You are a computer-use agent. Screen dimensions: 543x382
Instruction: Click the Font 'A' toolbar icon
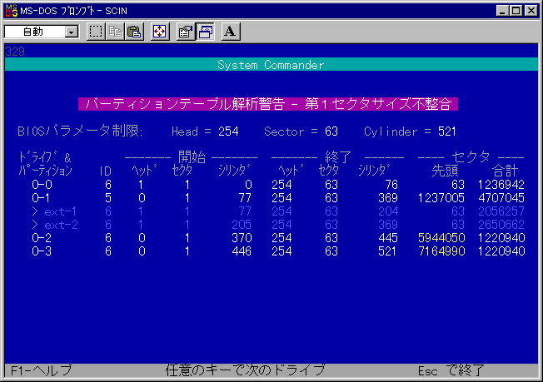click(x=231, y=32)
